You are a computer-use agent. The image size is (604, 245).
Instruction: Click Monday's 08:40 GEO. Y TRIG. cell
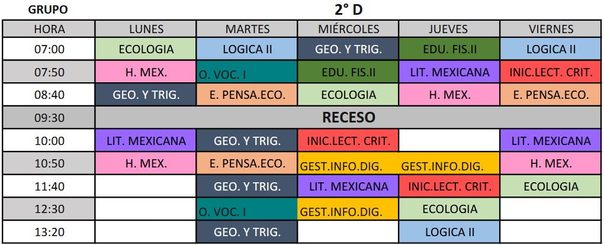pyautogui.click(x=146, y=95)
